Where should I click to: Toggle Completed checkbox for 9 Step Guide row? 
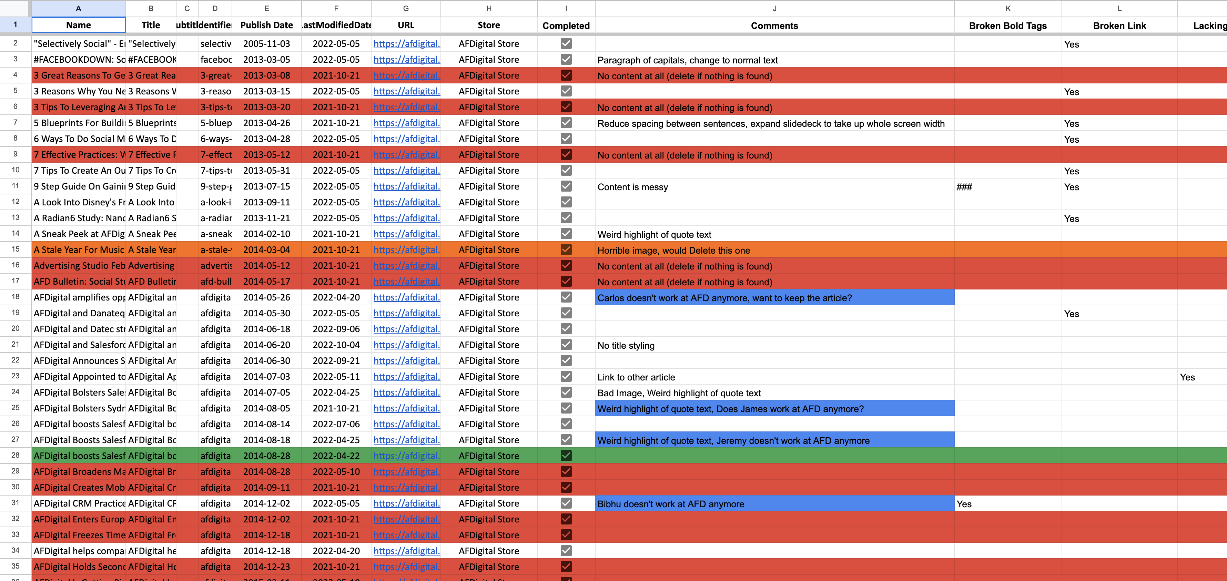tap(566, 186)
